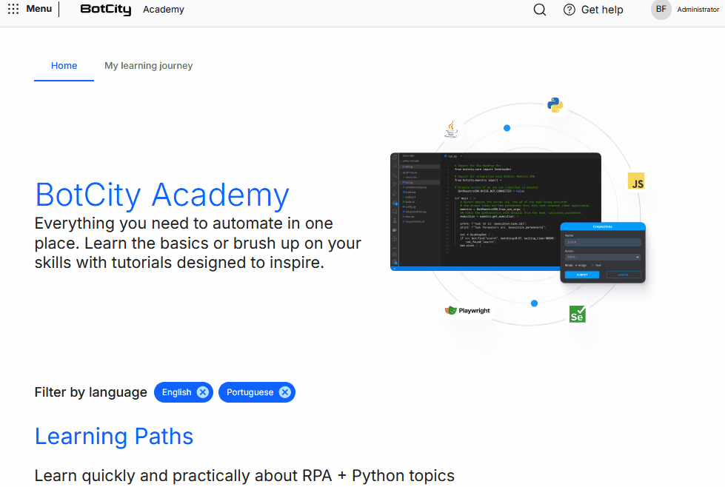Toggle the Portuguese filter chip
Image resolution: width=725 pixels, height=487 pixels.
pyautogui.click(x=249, y=392)
